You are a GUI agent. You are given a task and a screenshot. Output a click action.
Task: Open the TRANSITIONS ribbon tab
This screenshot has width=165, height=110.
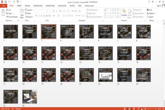tap(38, 6)
